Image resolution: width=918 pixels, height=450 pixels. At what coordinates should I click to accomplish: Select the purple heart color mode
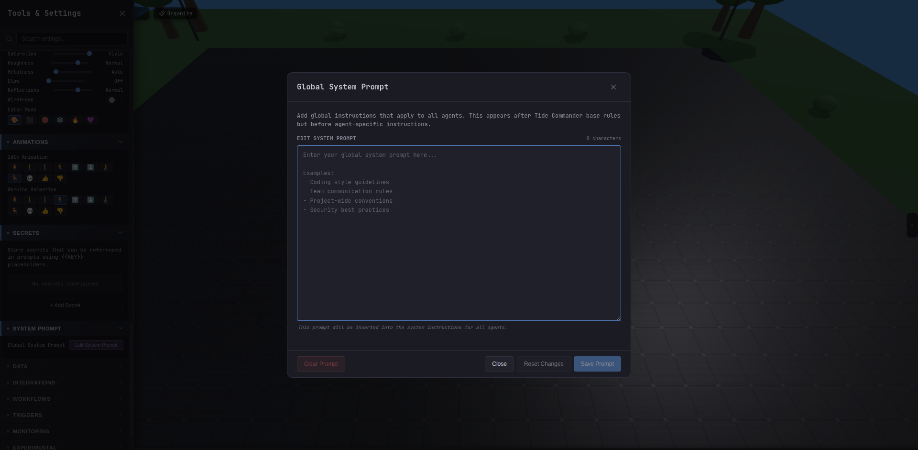coord(91,120)
